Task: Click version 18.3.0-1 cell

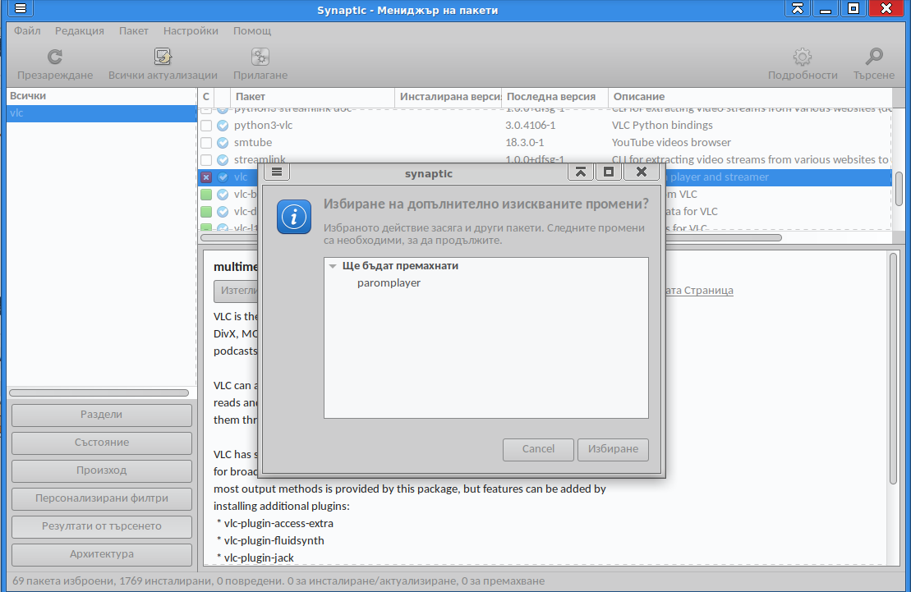Action: pyautogui.click(x=525, y=143)
